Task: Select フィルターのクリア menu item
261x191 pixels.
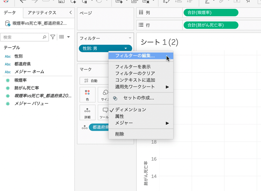Action: [141, 73]
